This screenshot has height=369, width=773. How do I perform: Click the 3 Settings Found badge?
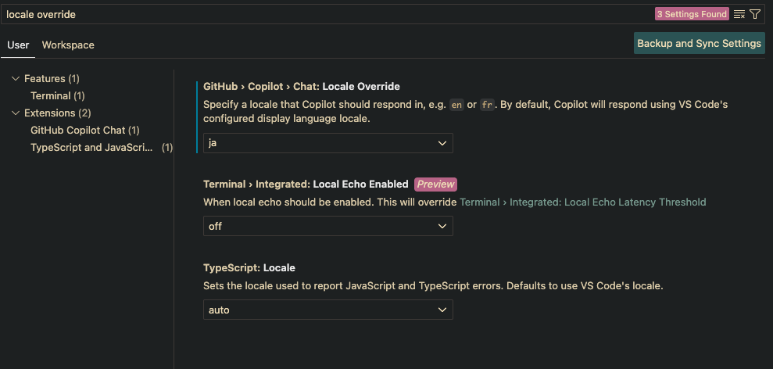click(x=692, y=14)
